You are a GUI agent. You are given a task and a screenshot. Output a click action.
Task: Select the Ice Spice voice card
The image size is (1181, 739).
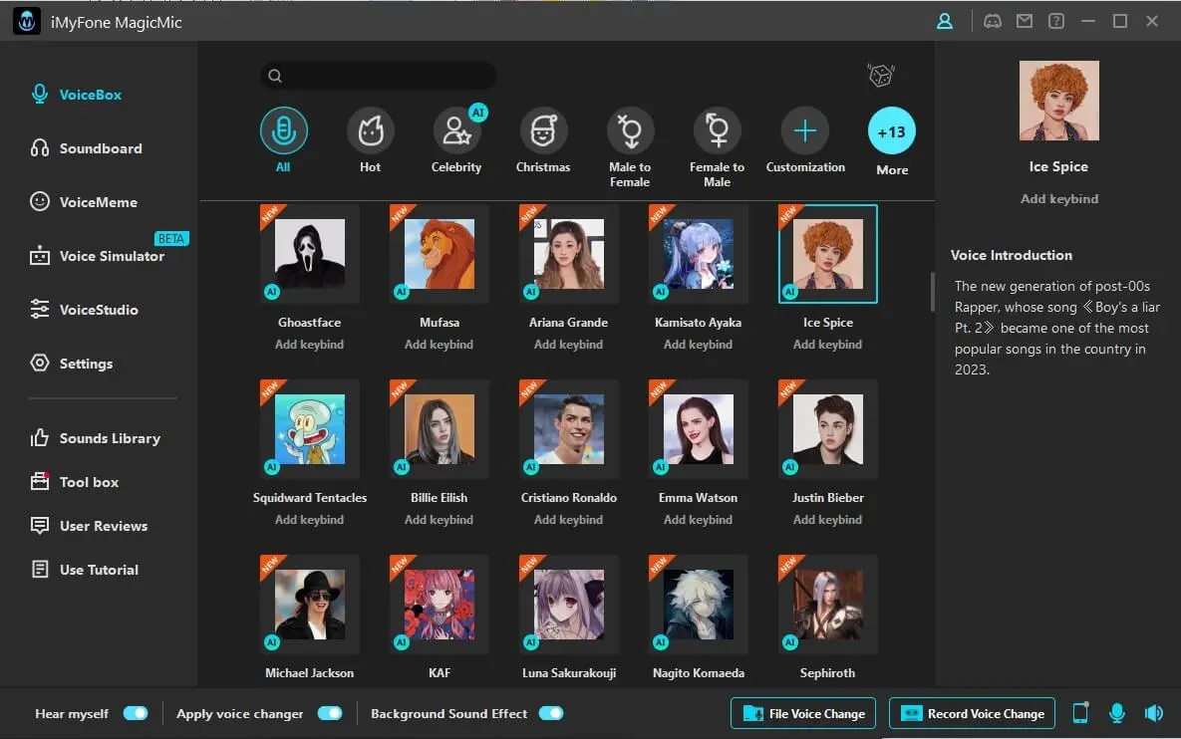[x=828, y=254]
